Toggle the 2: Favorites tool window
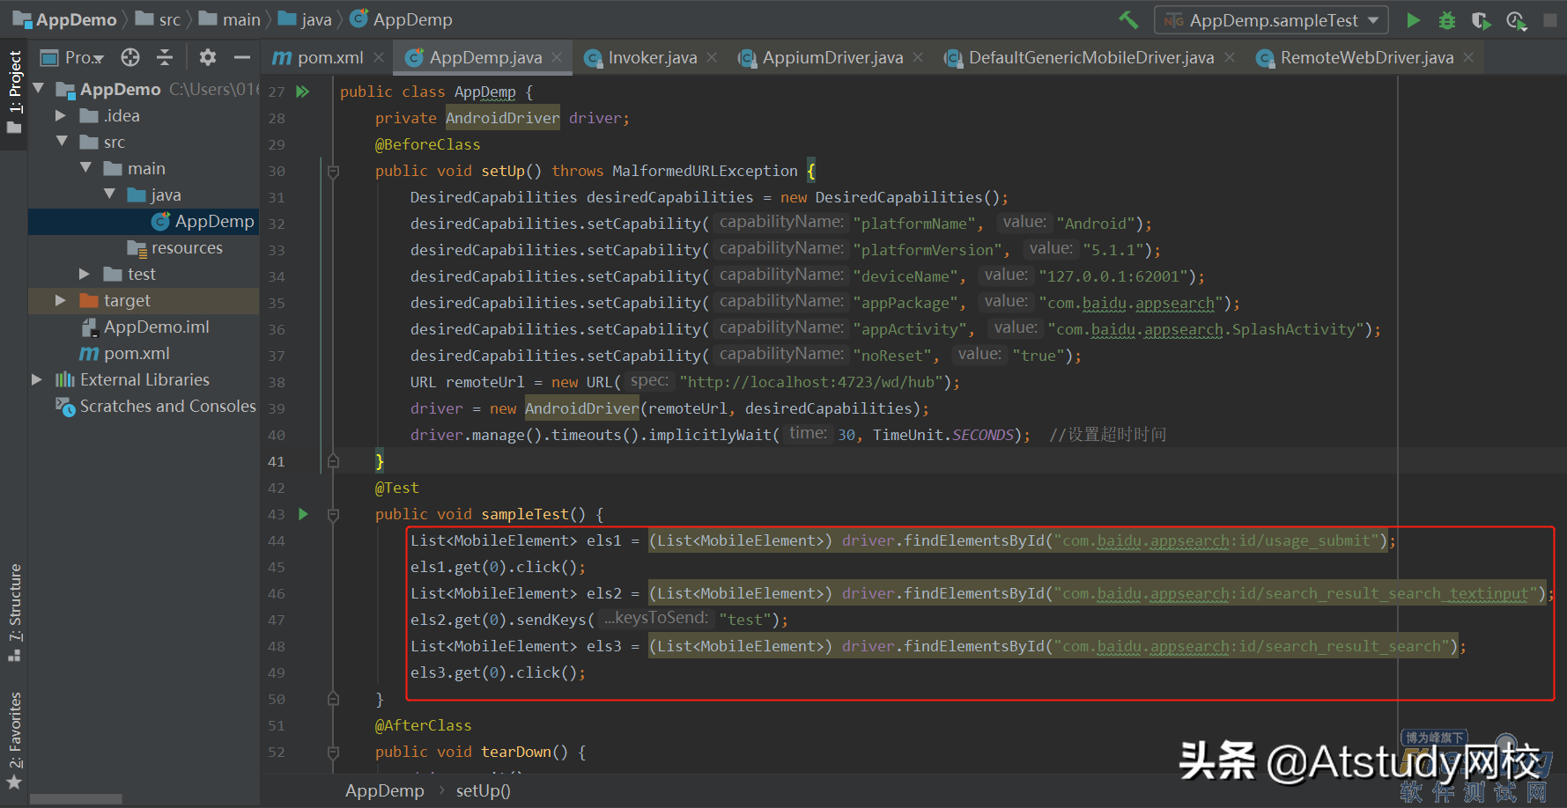The height and width of the screenshot is (808, 1567). (14, 741)
